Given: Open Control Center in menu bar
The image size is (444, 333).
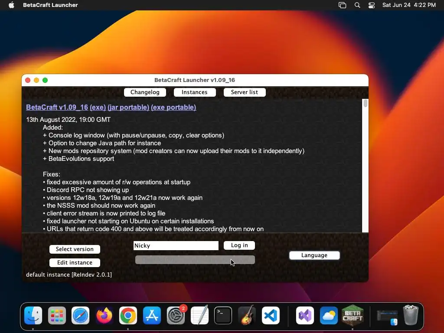Looking at the screenshot, I should [372, 5].
